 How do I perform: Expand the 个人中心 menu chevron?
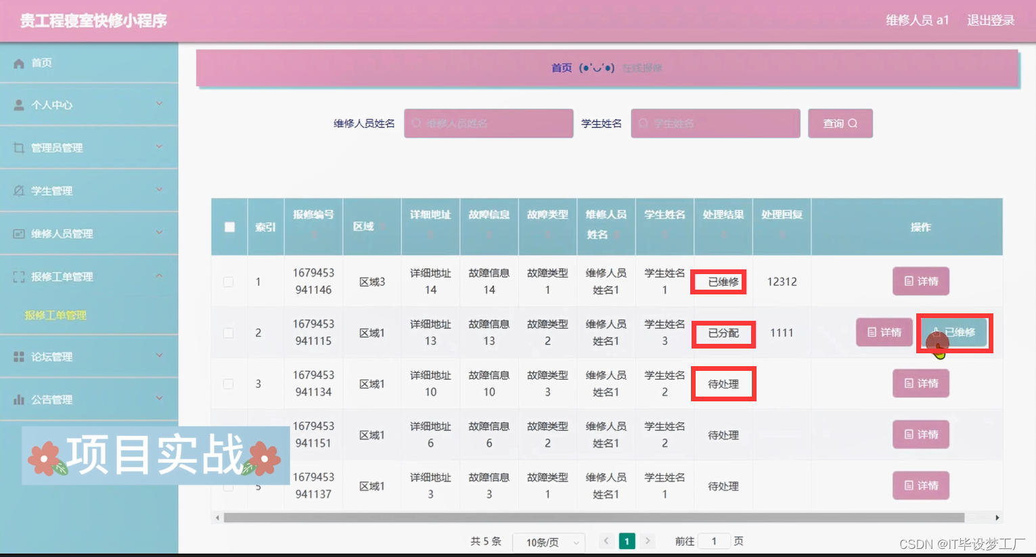[160, 104]
